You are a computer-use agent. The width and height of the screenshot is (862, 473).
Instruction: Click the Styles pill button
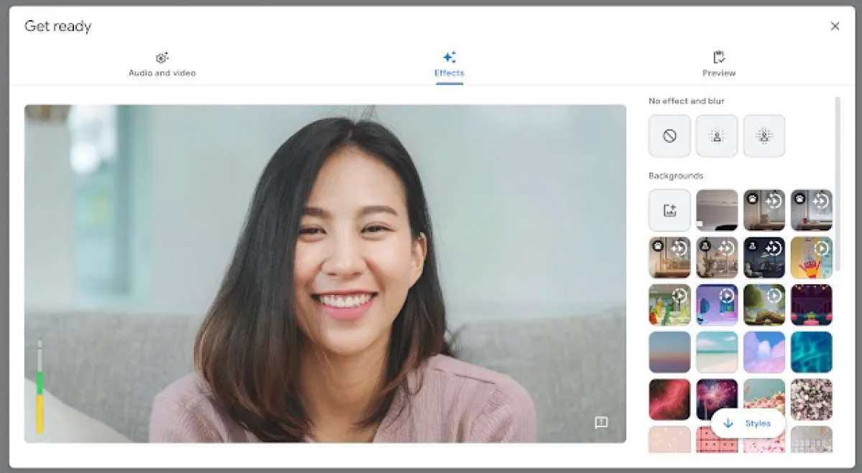pyautogui.click(x=747, y=423)
